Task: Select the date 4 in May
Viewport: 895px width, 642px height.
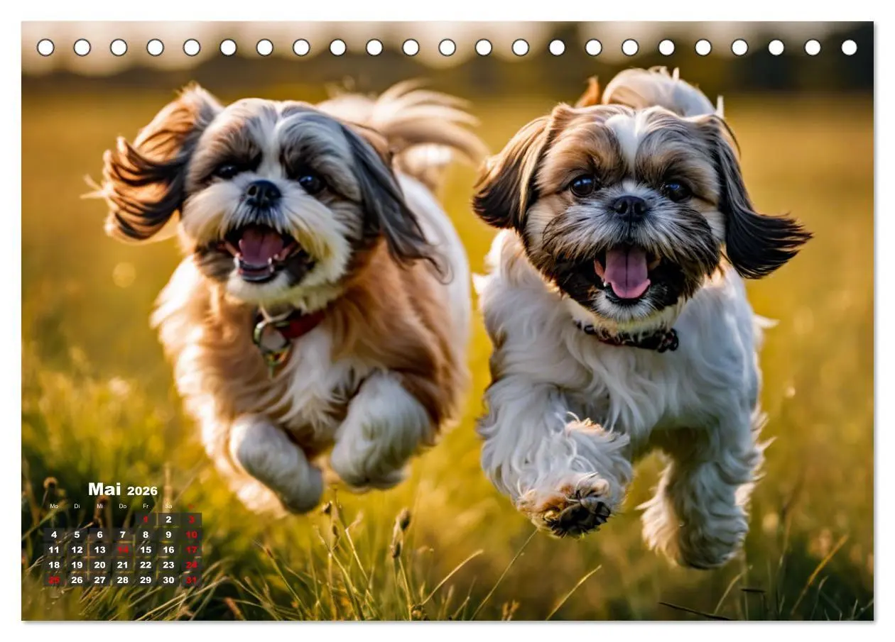Action: (x=54, y=535)
